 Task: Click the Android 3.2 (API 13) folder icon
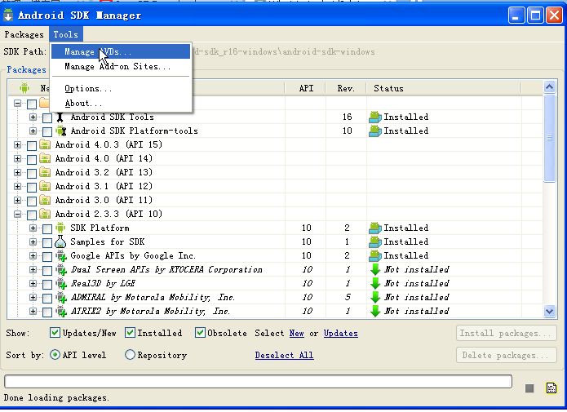coord(45,172)
